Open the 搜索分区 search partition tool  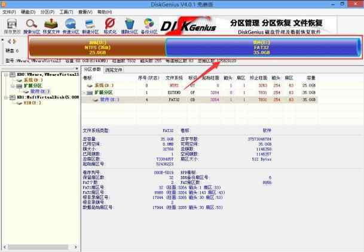32,26
